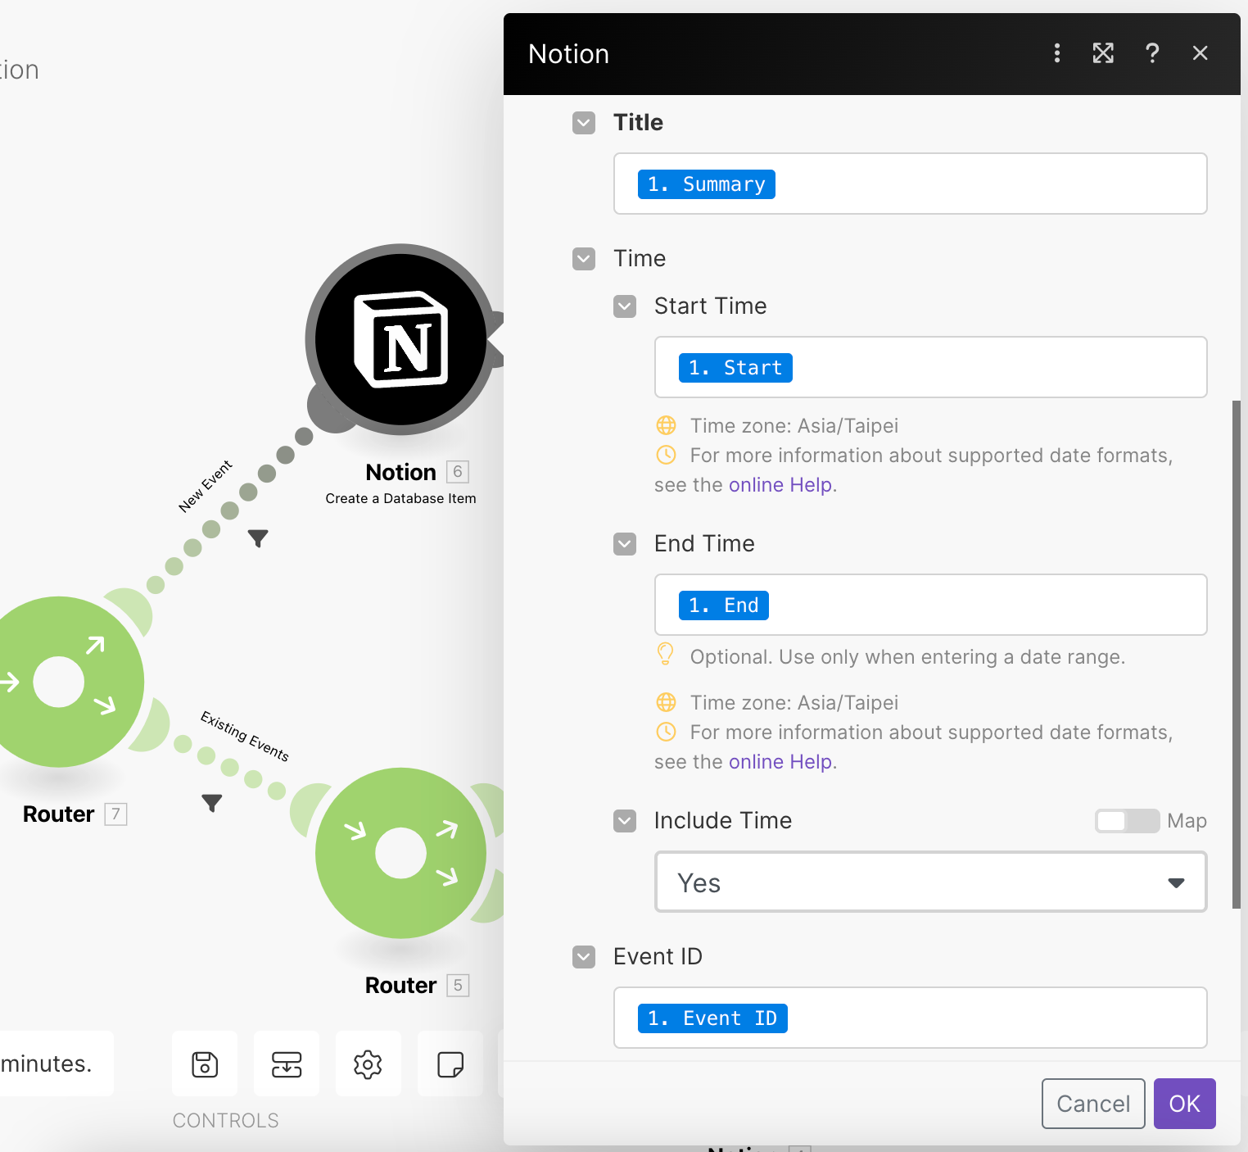Click the lightbulb hint icon under End Time
Image resolution: width=1248 pixels, height=1152 pixels.
(x=666, y=654)
